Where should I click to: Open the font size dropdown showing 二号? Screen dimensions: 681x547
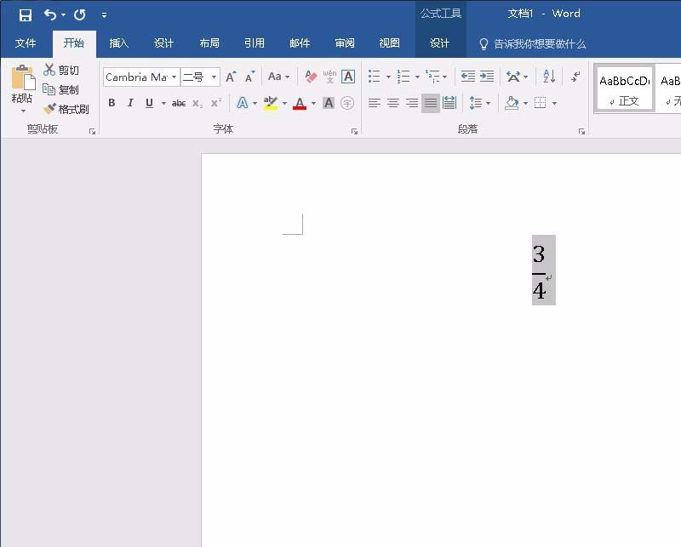click(x=214, y=77)
